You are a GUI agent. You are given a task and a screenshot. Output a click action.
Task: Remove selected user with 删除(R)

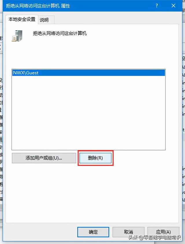coord(95,158)
